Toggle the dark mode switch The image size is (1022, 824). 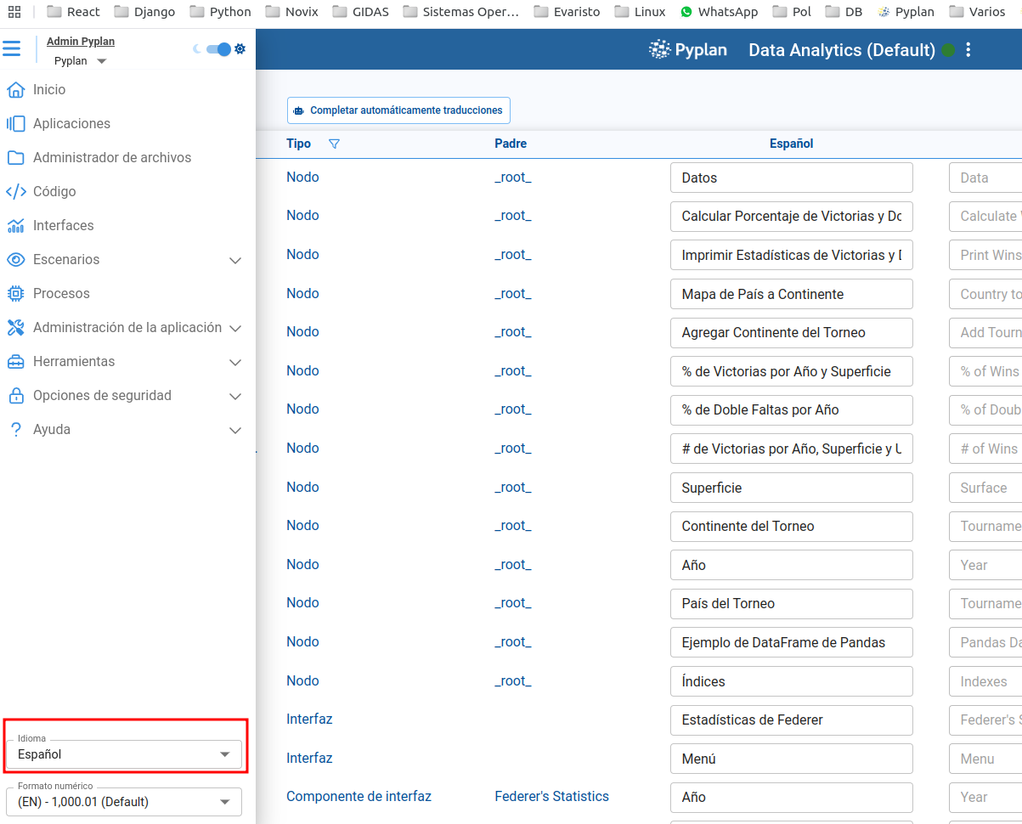(x=219, y=48)
